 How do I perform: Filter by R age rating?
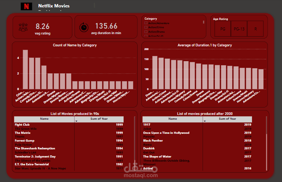(255, 29)
